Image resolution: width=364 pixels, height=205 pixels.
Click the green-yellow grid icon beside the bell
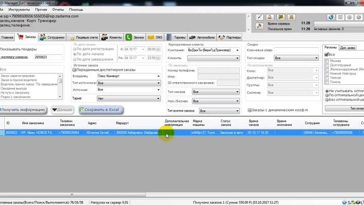click(x=281, y=17)
